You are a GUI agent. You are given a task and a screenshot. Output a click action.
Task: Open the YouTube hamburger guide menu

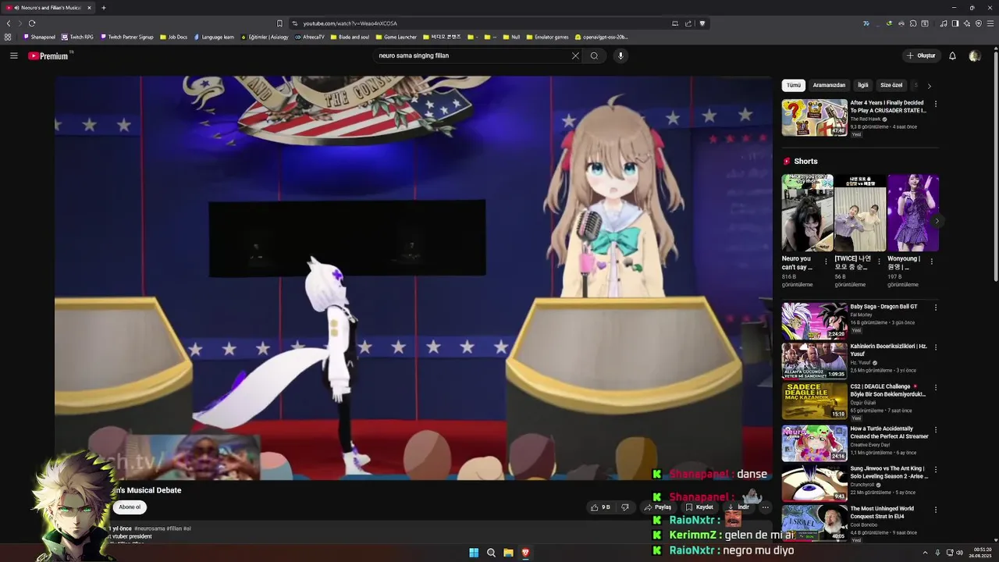click(x=13, y=55)
